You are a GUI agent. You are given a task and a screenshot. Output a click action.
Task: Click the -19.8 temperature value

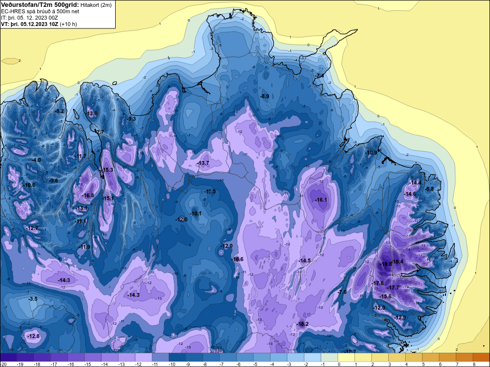[386, 264]
